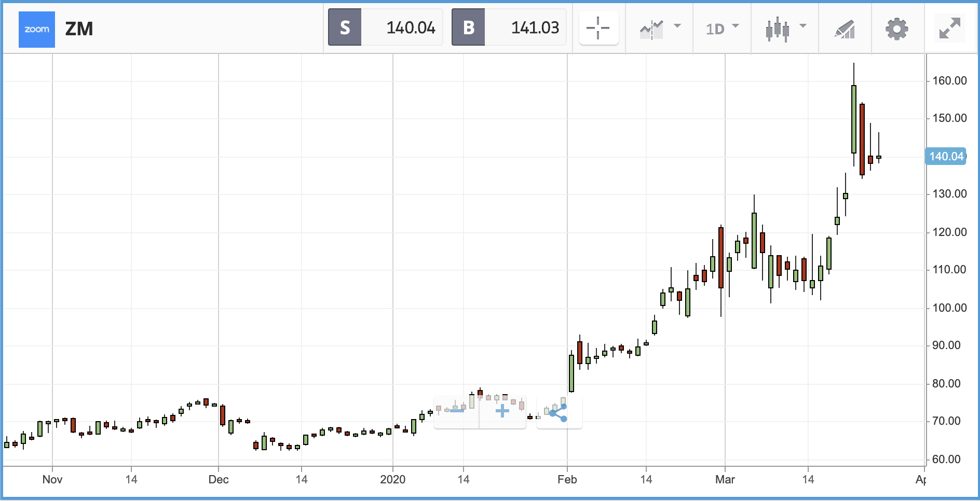The width and height of the screenshot is (980, 501).
Task: Open chart settings gear
Action: click(897, 29)
